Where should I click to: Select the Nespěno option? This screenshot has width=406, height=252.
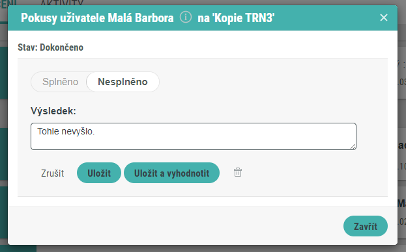[x=123, y=82]
